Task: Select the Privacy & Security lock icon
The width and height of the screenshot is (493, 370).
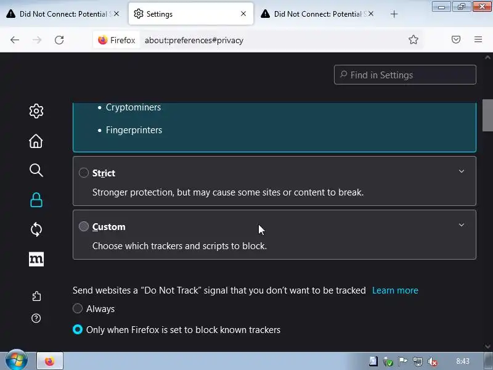Action: (x=36, y=200)
